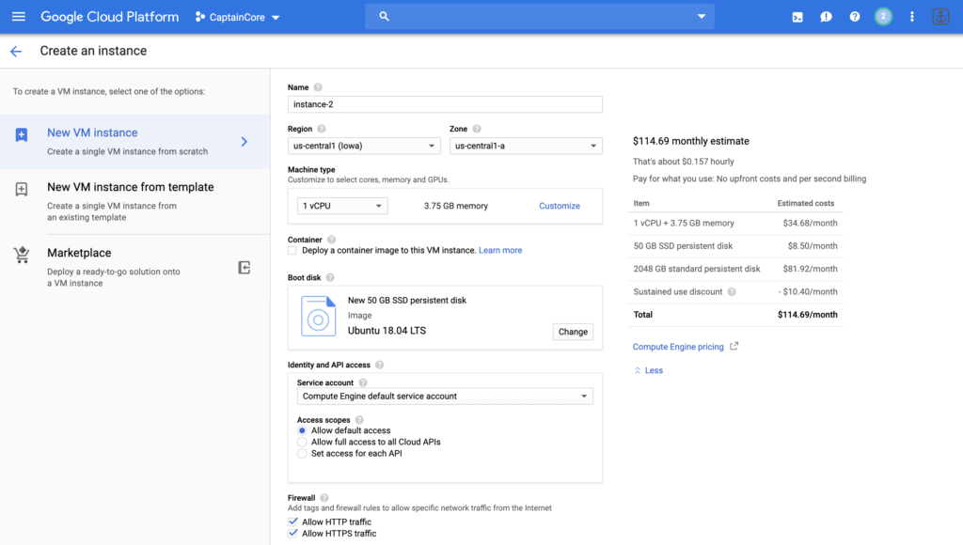Screen dimensions: 963x545
Task: Click the help icon next to Name
Action: [318, 87]
